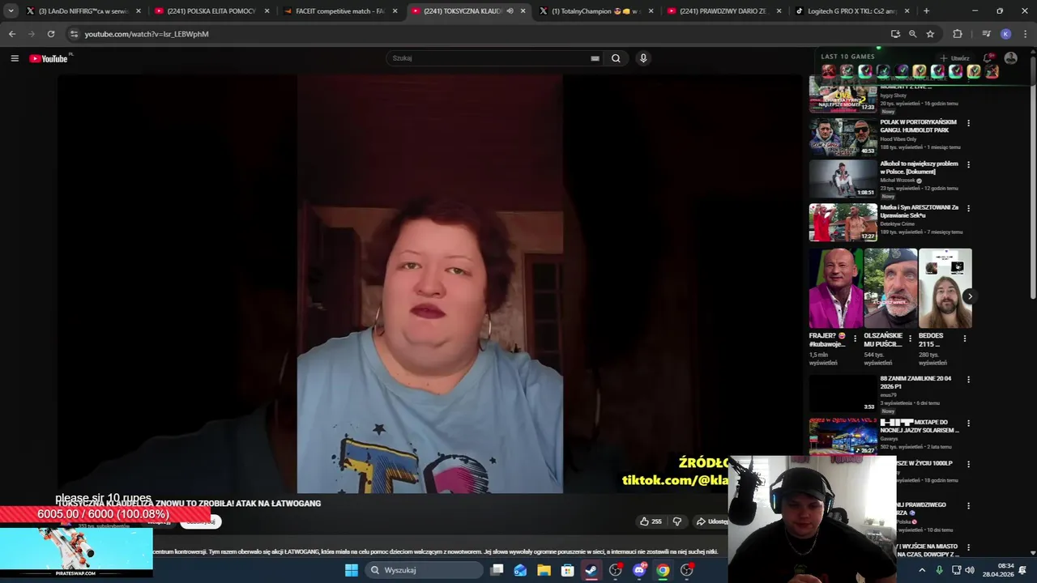Open the Windows Start menu
1037x583 pixels.
pyautogui.click(x=352, y=570)
